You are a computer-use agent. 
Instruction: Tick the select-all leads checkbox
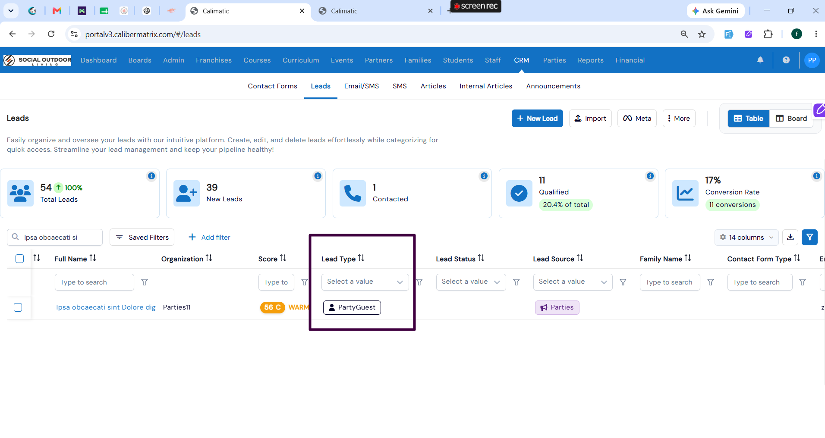(19, 259)
